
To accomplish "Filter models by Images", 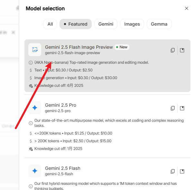I will pos(132,24).
